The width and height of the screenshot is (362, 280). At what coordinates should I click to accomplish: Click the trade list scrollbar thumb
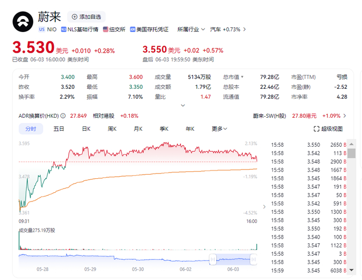tap(351, 153)
